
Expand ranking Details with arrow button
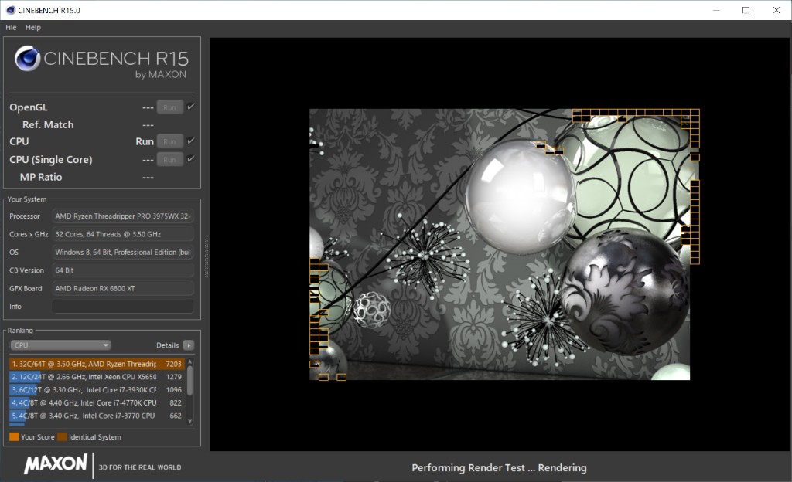coord(189,345)
